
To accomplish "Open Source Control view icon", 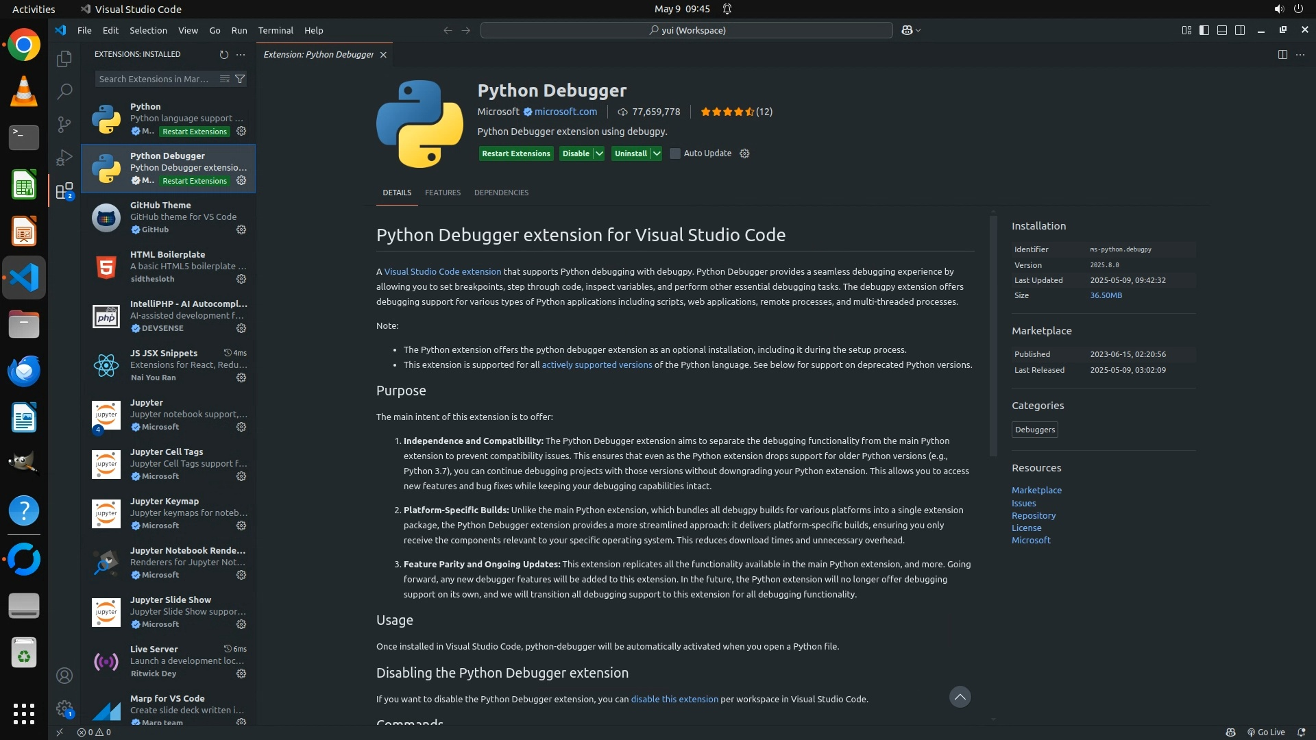I will [x=64, y=124].
